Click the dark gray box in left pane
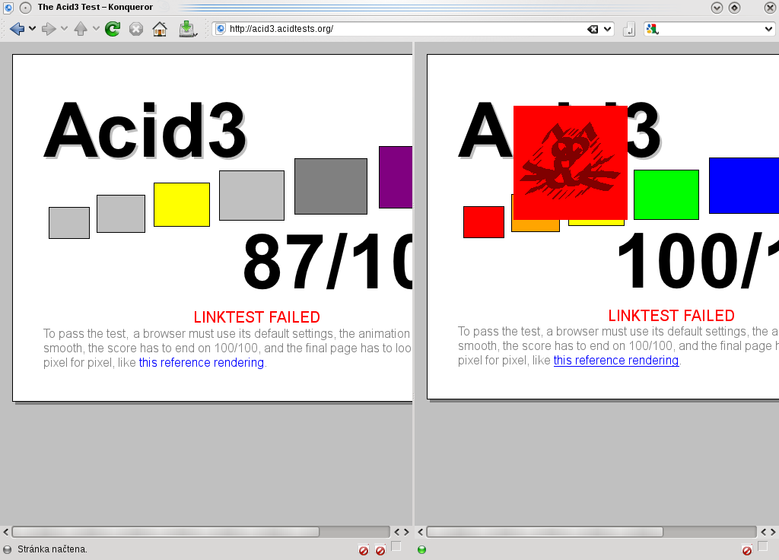 click(331, 186)
